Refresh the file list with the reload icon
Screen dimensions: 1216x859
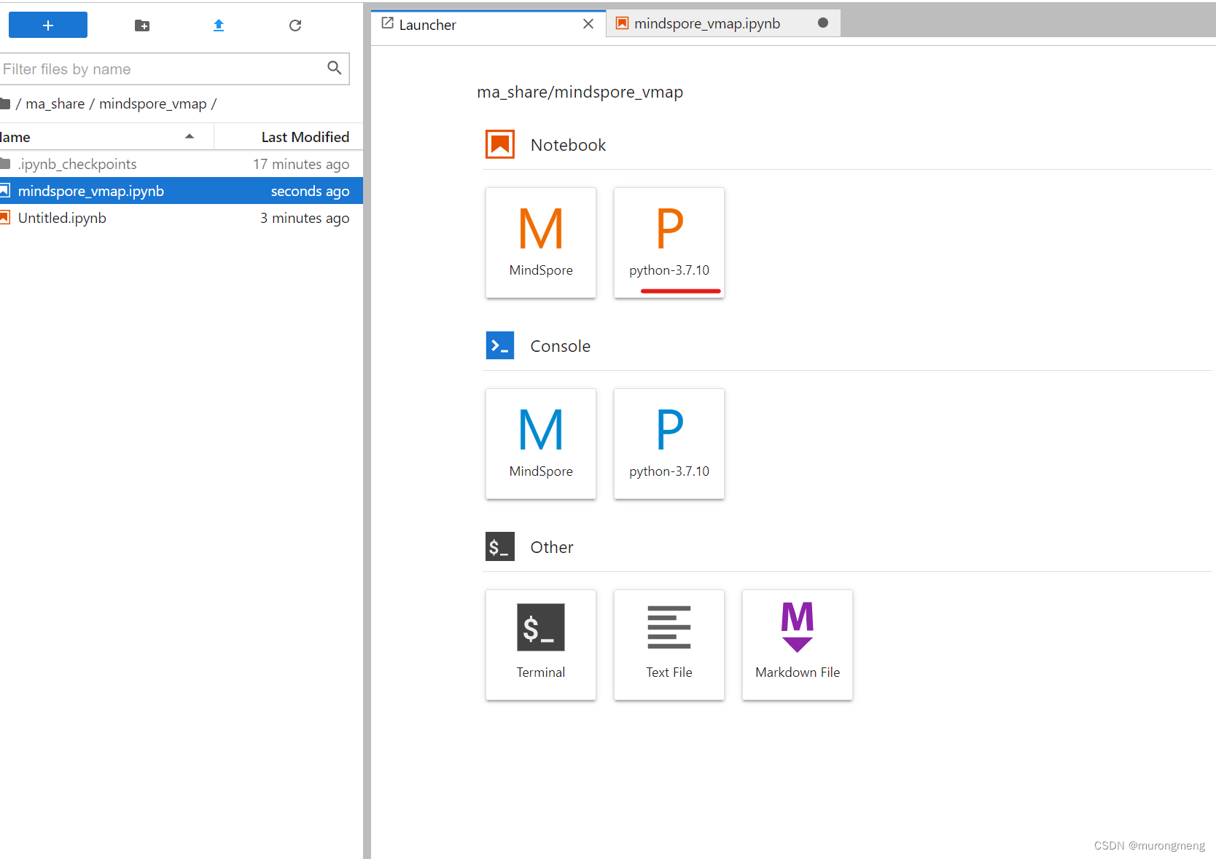[295, 26]
